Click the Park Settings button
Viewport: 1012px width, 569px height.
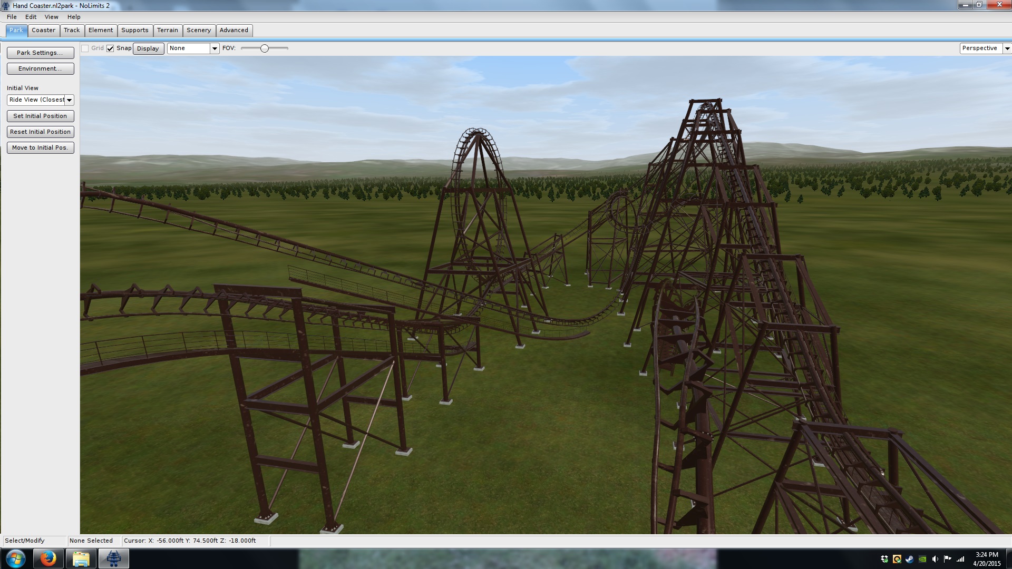(40, 53)
